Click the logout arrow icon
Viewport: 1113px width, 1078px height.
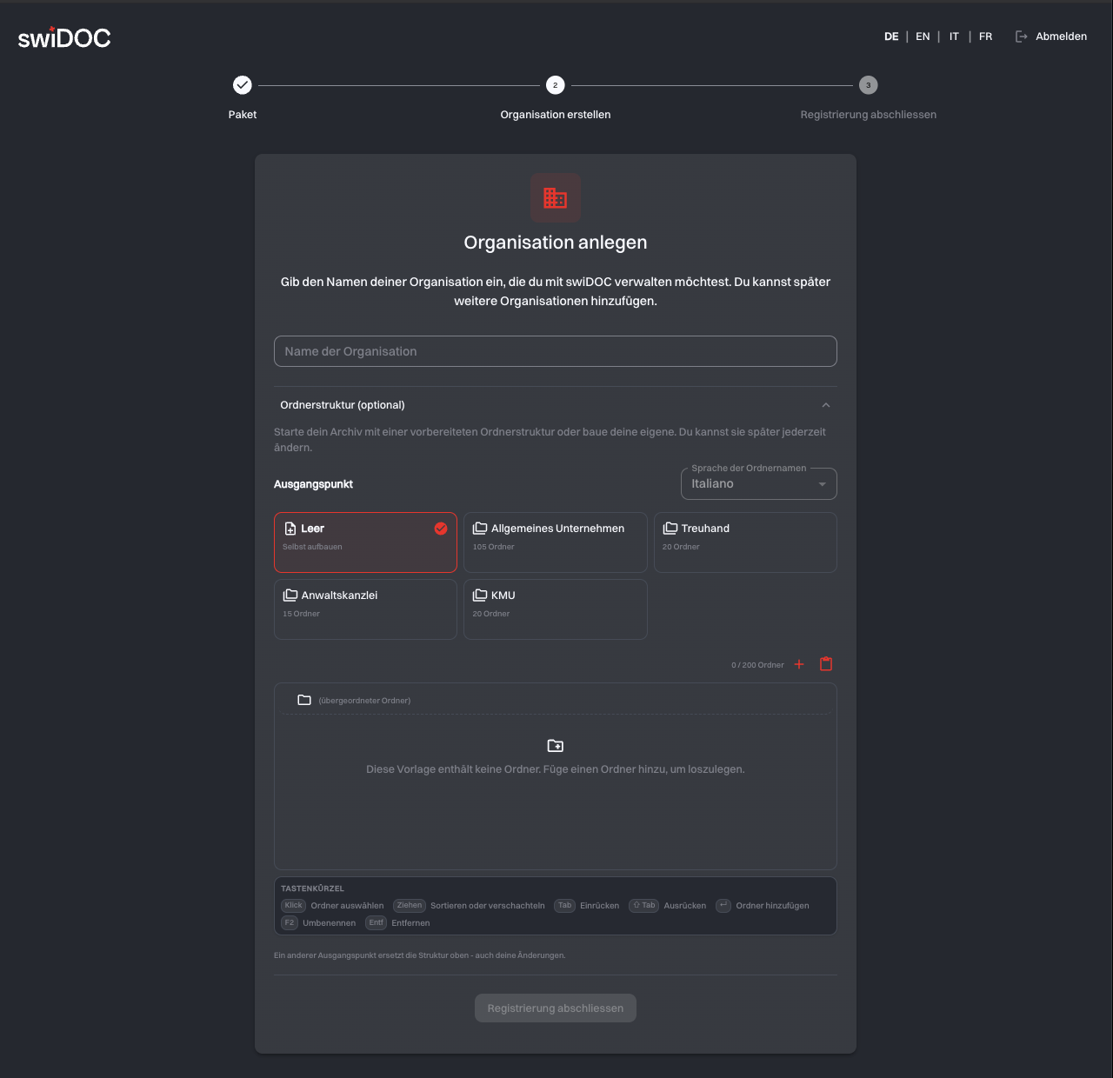(x=1022, y=37)
